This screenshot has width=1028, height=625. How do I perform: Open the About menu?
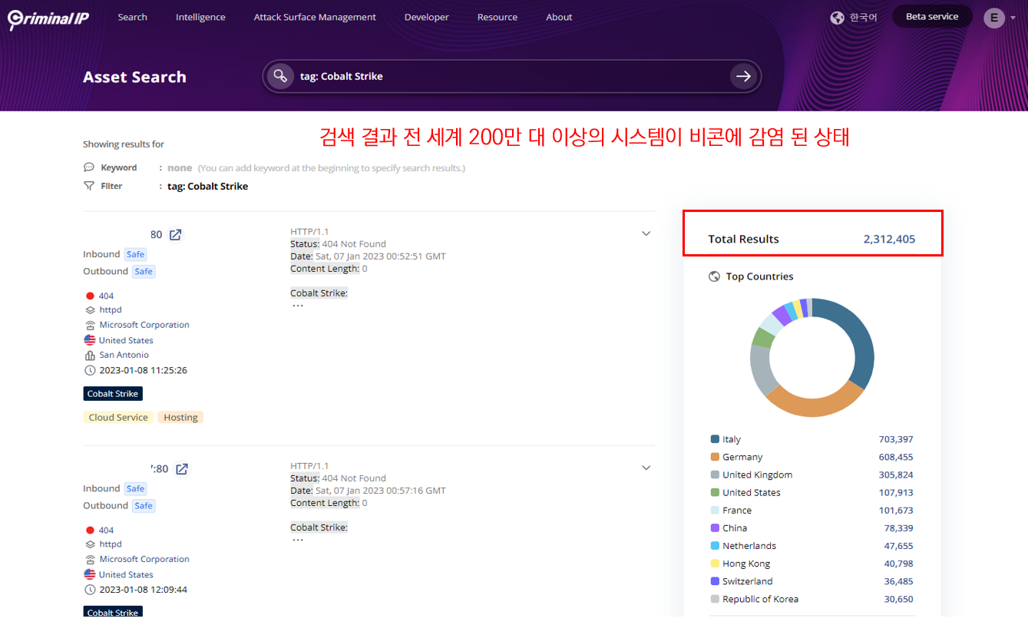(559, 17)
